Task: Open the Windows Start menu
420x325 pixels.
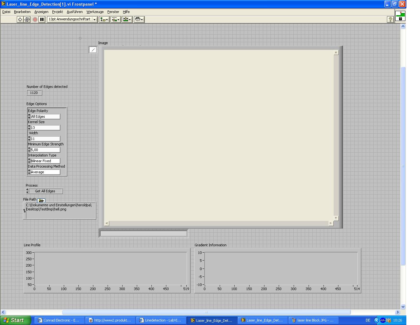Action: (16, 320)
